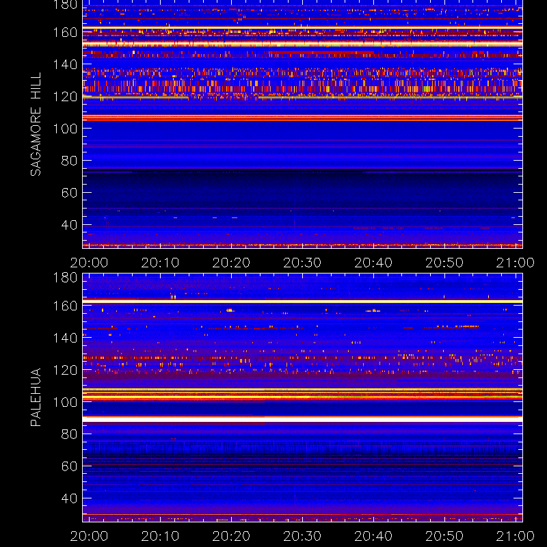This screenshot has width=547, height=547.
Task: Click the 100 tick label on Palehua axis
Action: pyautogui.click(x=65, y=402)
